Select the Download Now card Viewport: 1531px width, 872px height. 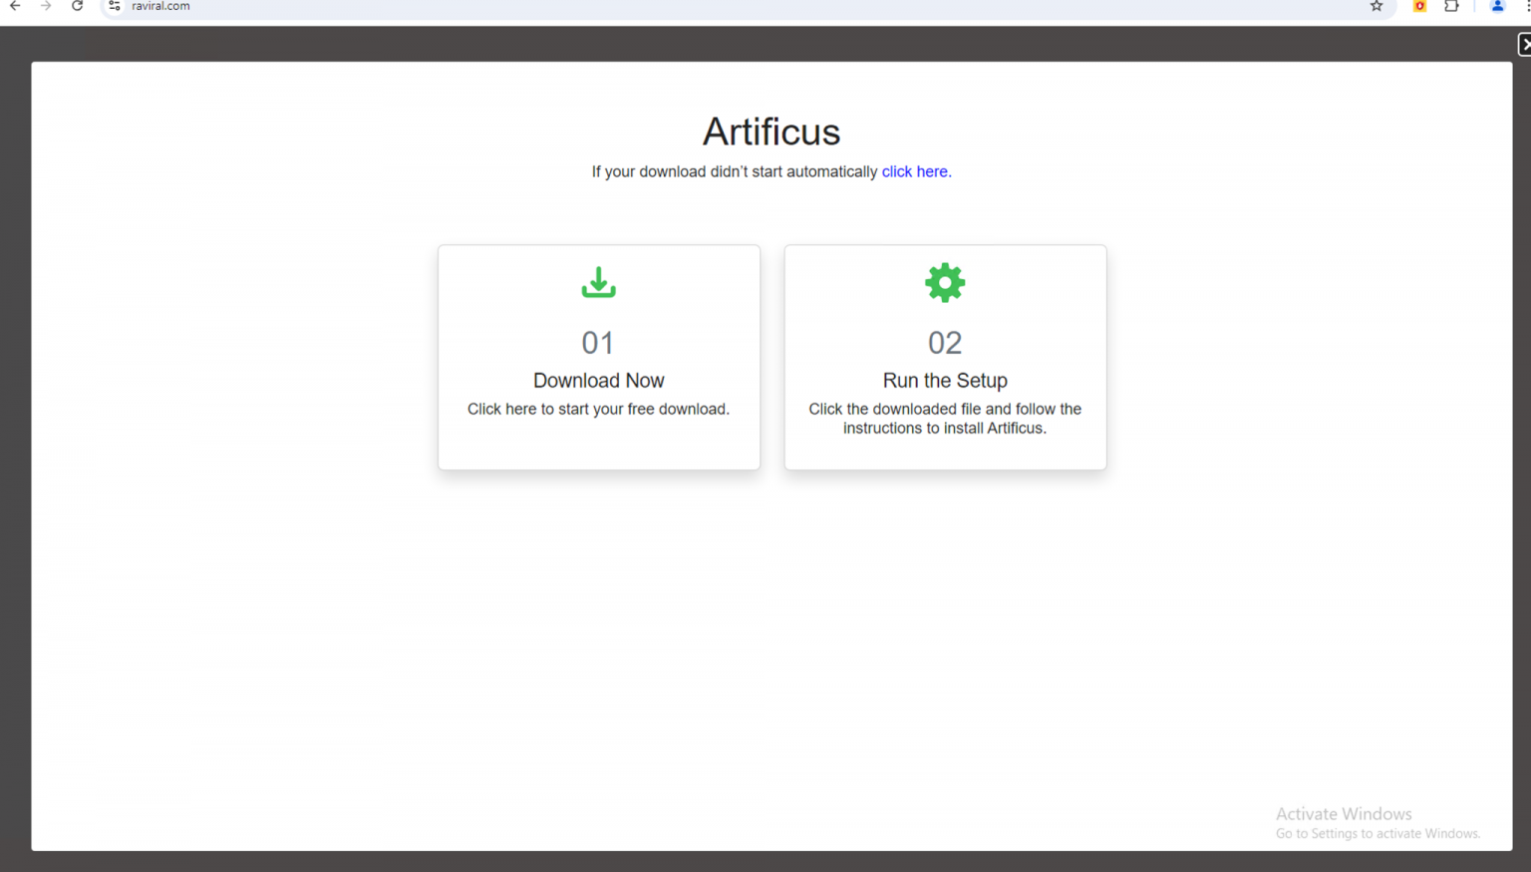click(x=598, y=357)
